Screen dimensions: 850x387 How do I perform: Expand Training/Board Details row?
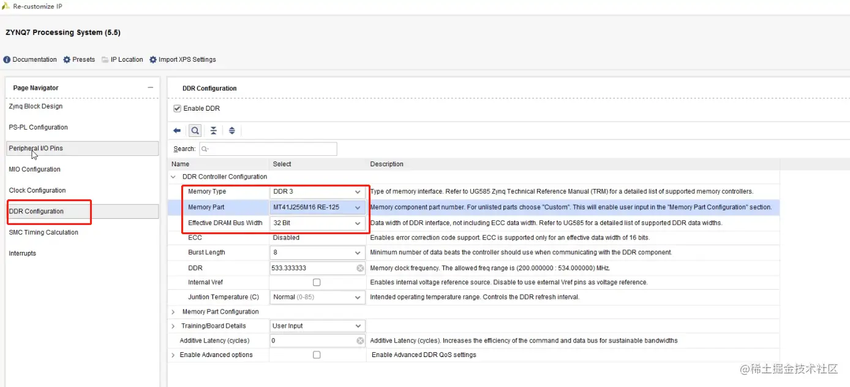tap(173, 326)
